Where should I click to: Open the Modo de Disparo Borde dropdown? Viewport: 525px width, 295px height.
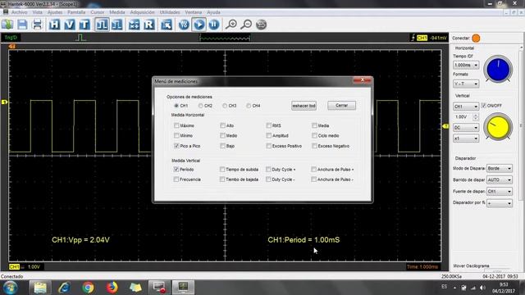500,168
